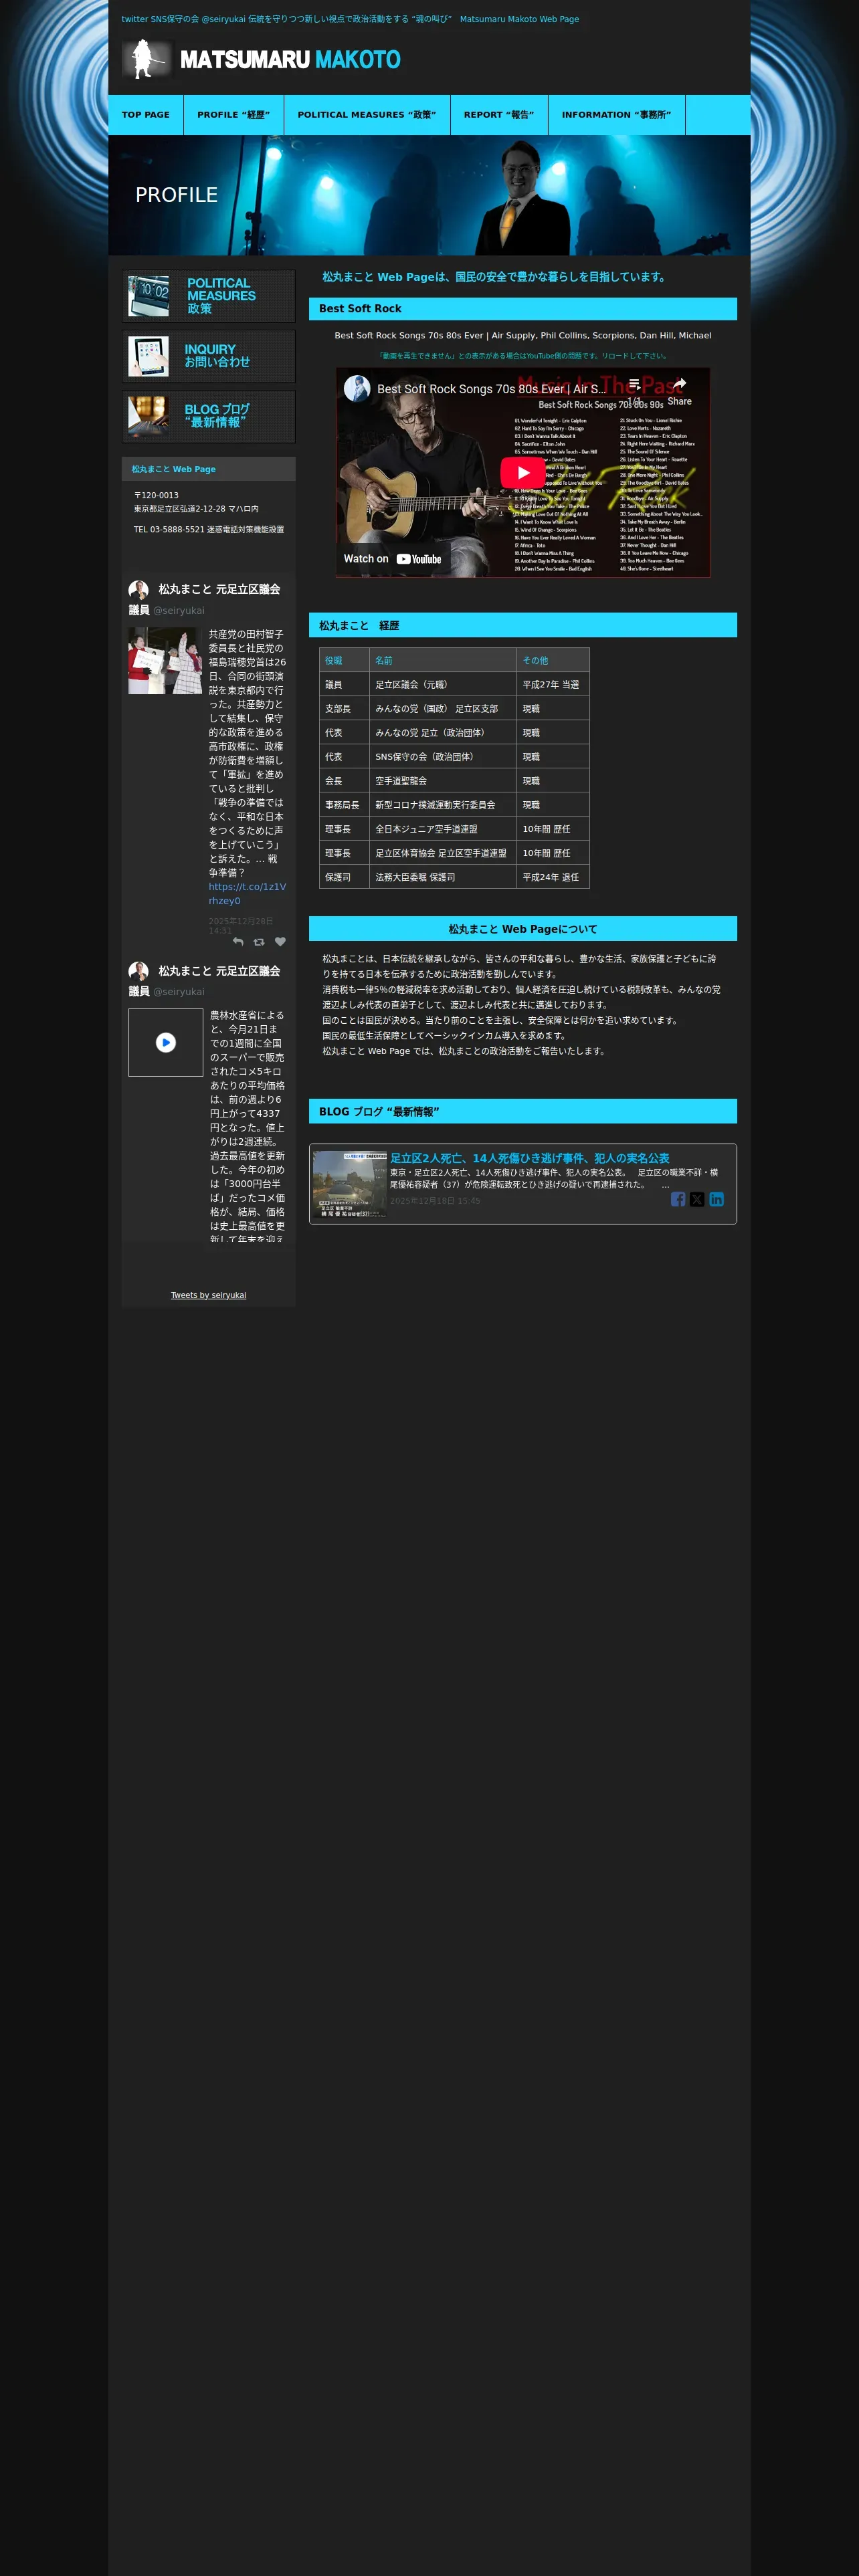Like the December 28 tweet
This screenshot has height=2576, width=859.
pos(280,941)
